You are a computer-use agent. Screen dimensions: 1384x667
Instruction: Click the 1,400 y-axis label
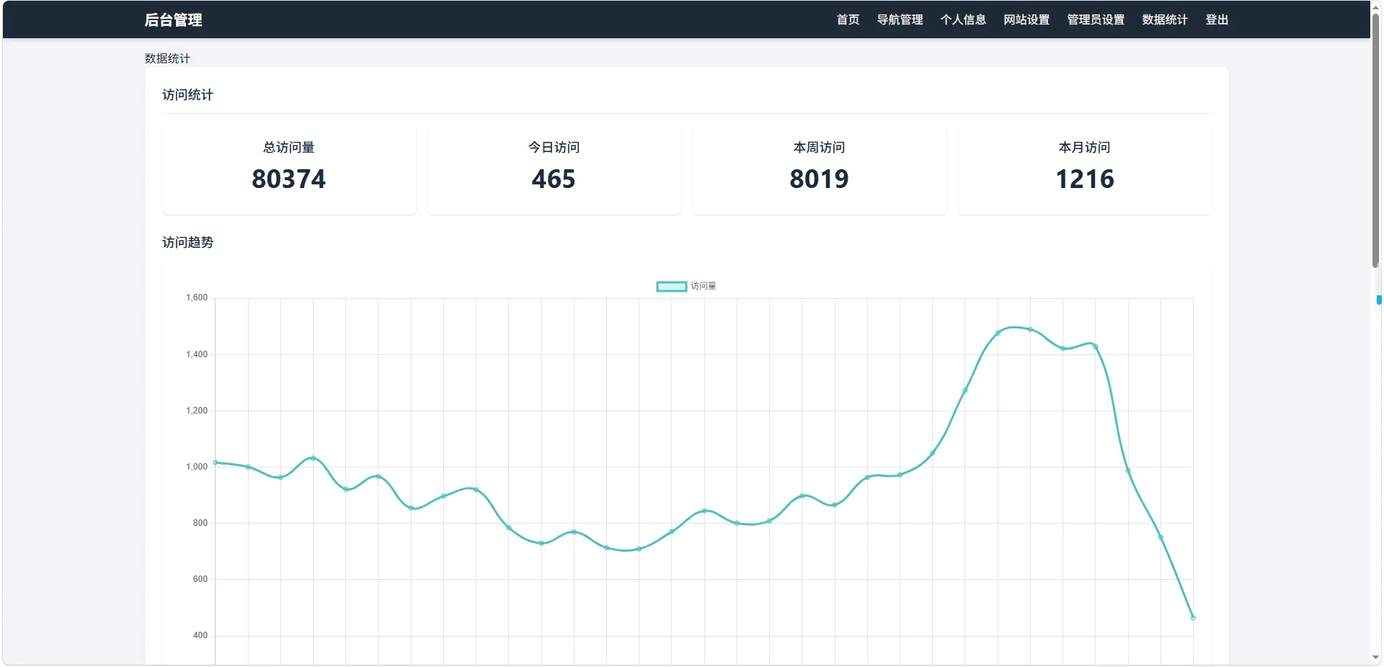pos(197,354)
